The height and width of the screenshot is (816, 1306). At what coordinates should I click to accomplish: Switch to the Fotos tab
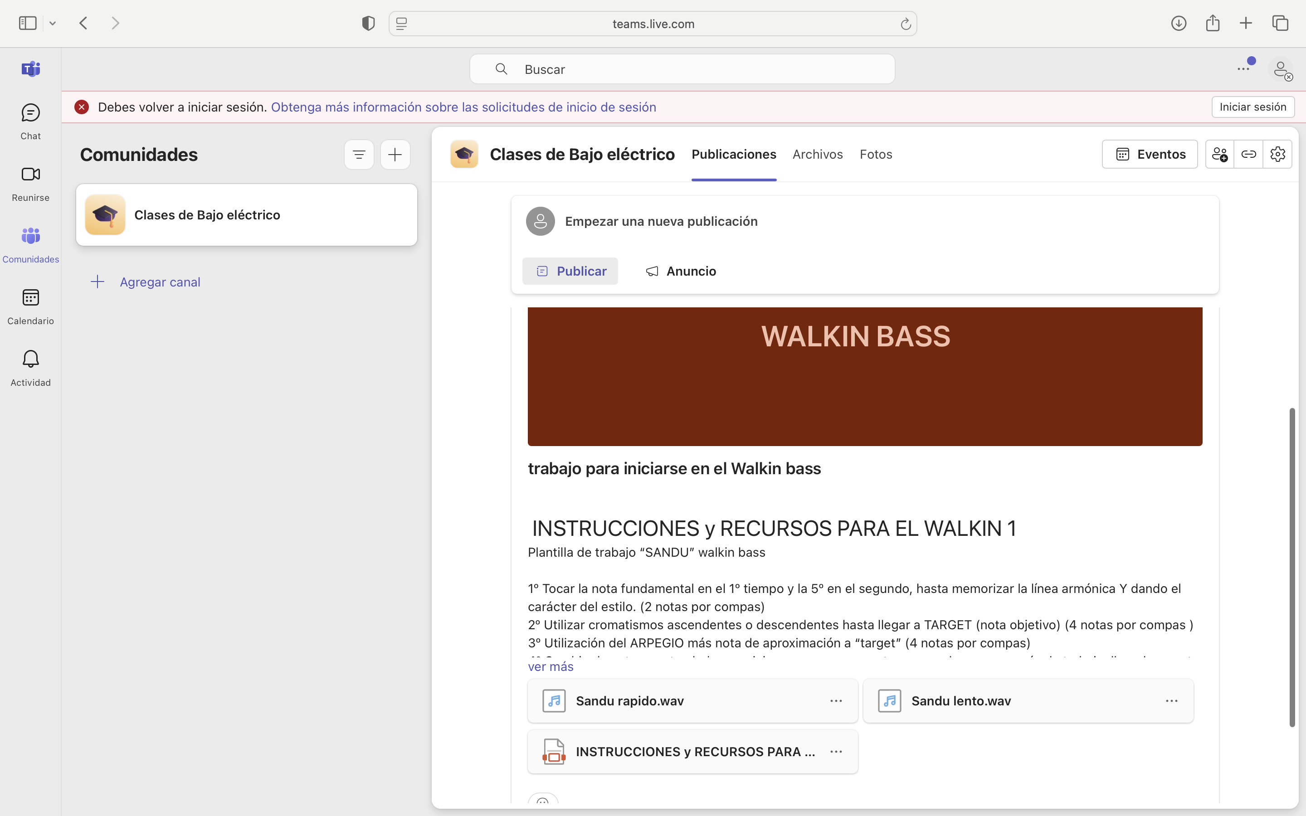pos(875,154)
